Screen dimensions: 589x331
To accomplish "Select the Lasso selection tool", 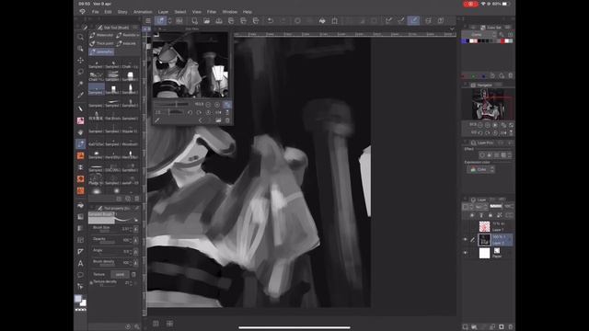I will [80, 72].
